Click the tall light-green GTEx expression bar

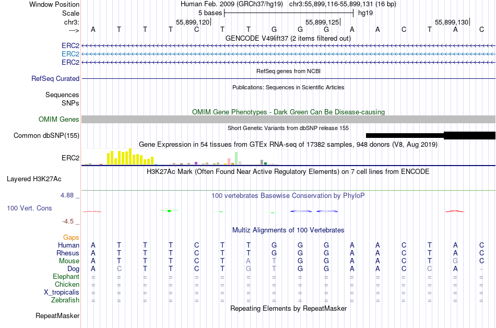(237, 158)
